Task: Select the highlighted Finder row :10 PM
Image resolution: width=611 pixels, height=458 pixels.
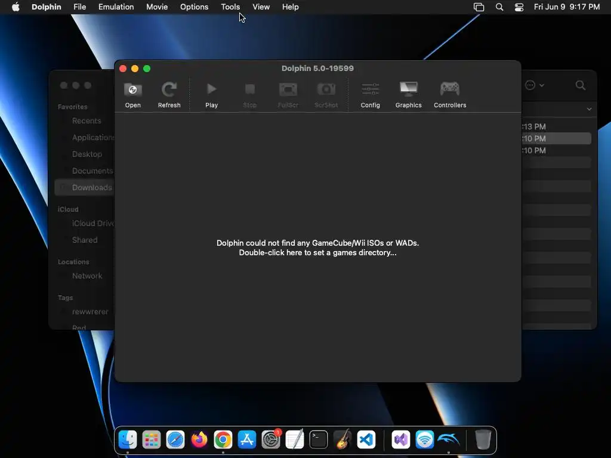Action: click(557, 138)
